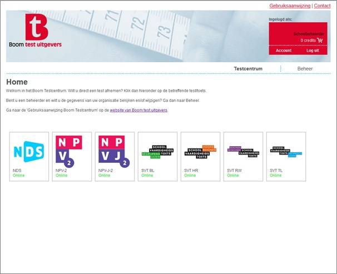
Task: Follow the 'website van Boom test uitgevers' link
Action: [x=138, y=111]
